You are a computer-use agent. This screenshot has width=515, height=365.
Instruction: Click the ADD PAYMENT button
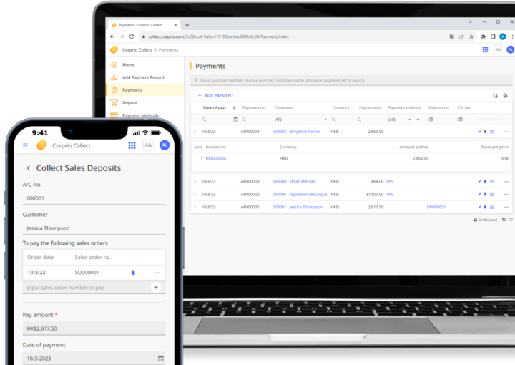coord(216,96)
